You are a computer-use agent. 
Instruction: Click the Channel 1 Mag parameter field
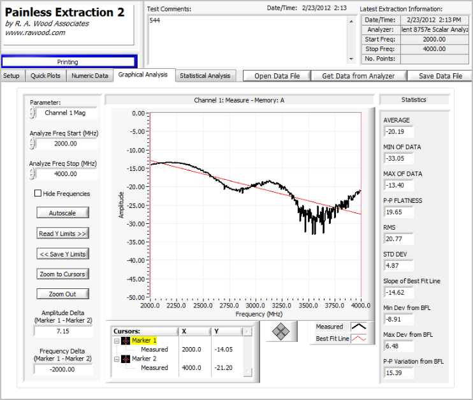point(66,113)
